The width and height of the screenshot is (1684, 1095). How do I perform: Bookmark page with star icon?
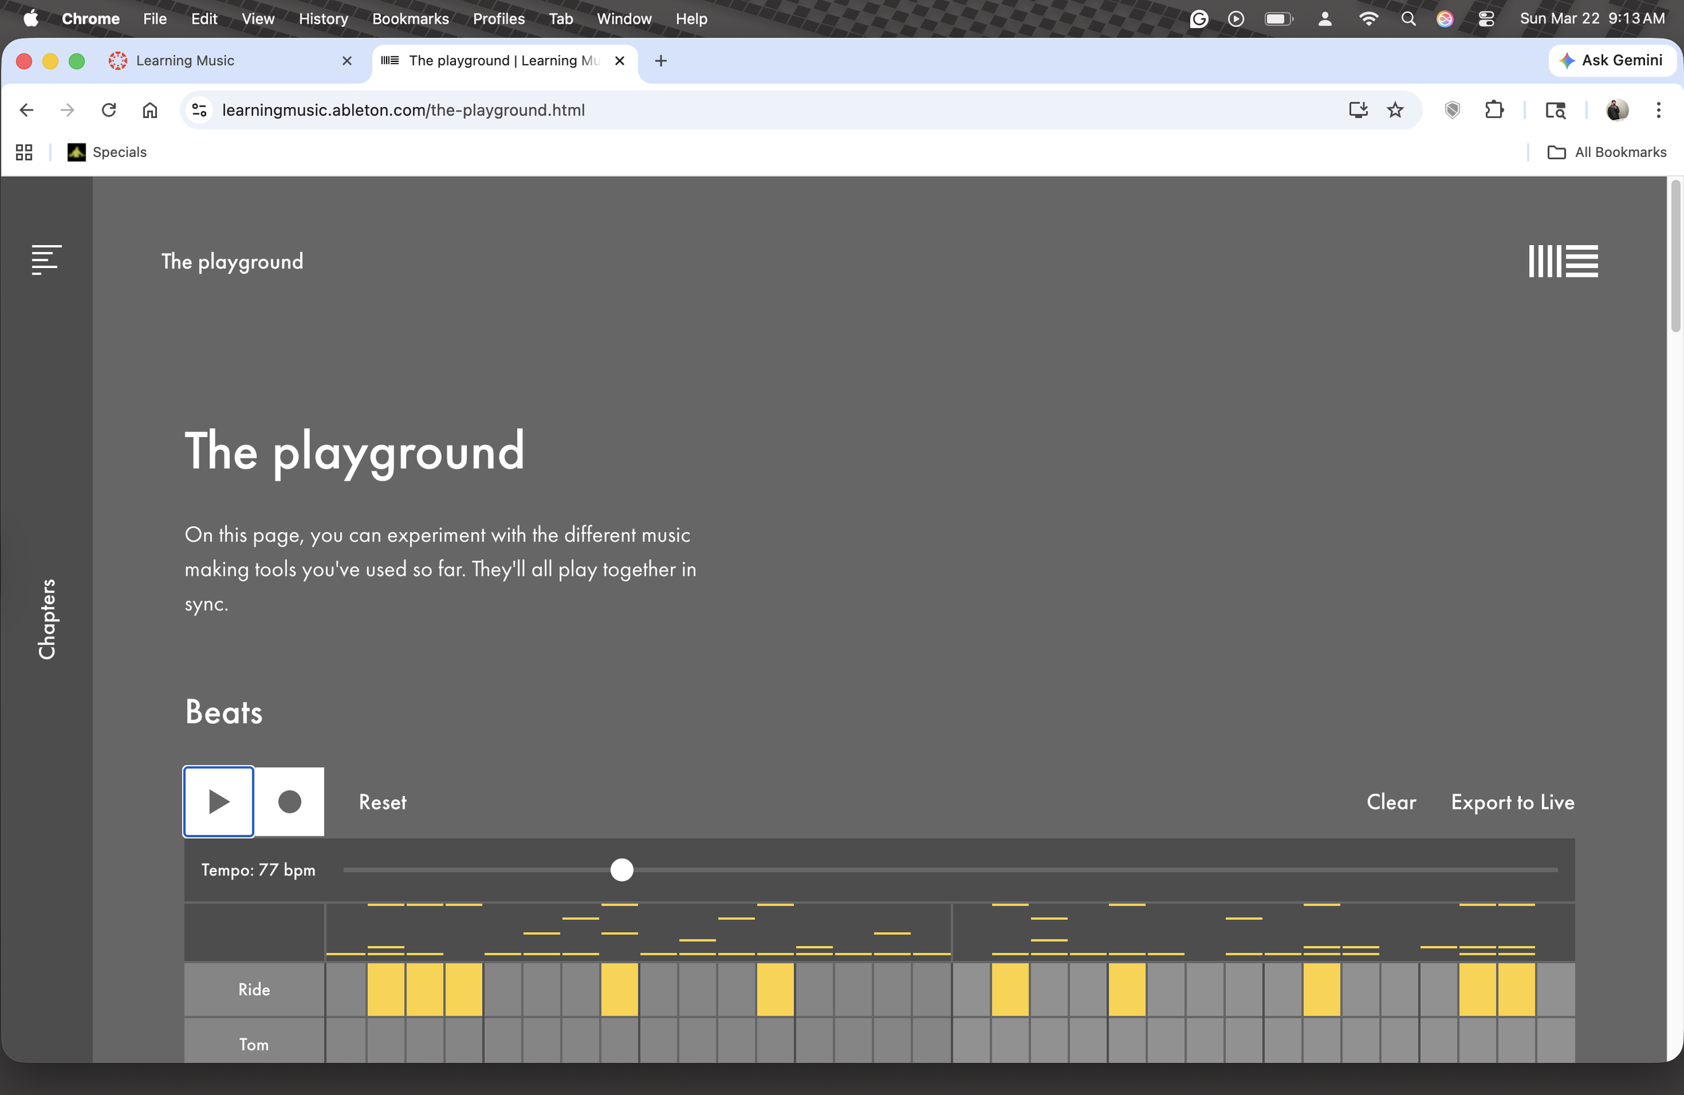pyautogui.click(x=1394, y=110)
